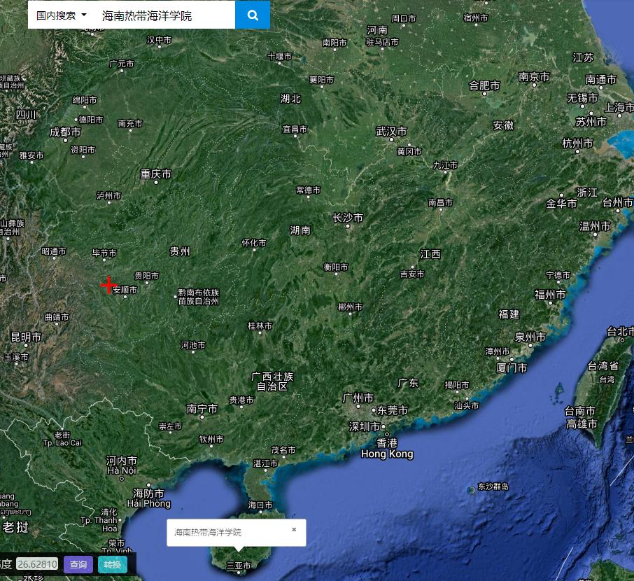This screenshot has width=634, height=581.
Task: Click the 衡阳市 map label
Action: (x=336, y=267)
